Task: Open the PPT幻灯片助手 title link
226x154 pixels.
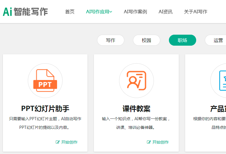Action: [x=45, y=109]
